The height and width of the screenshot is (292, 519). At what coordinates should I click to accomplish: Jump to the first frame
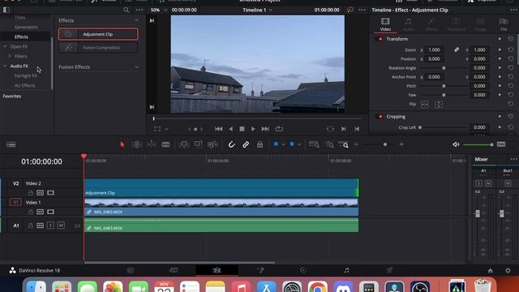tap(218, 129)
